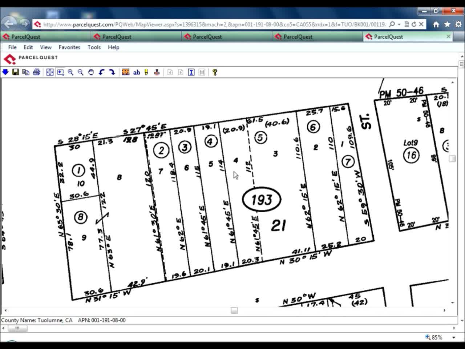Select the orange measure ruler tool
Image resolution: width=465 pixels, height=349 pixels.
126,72
